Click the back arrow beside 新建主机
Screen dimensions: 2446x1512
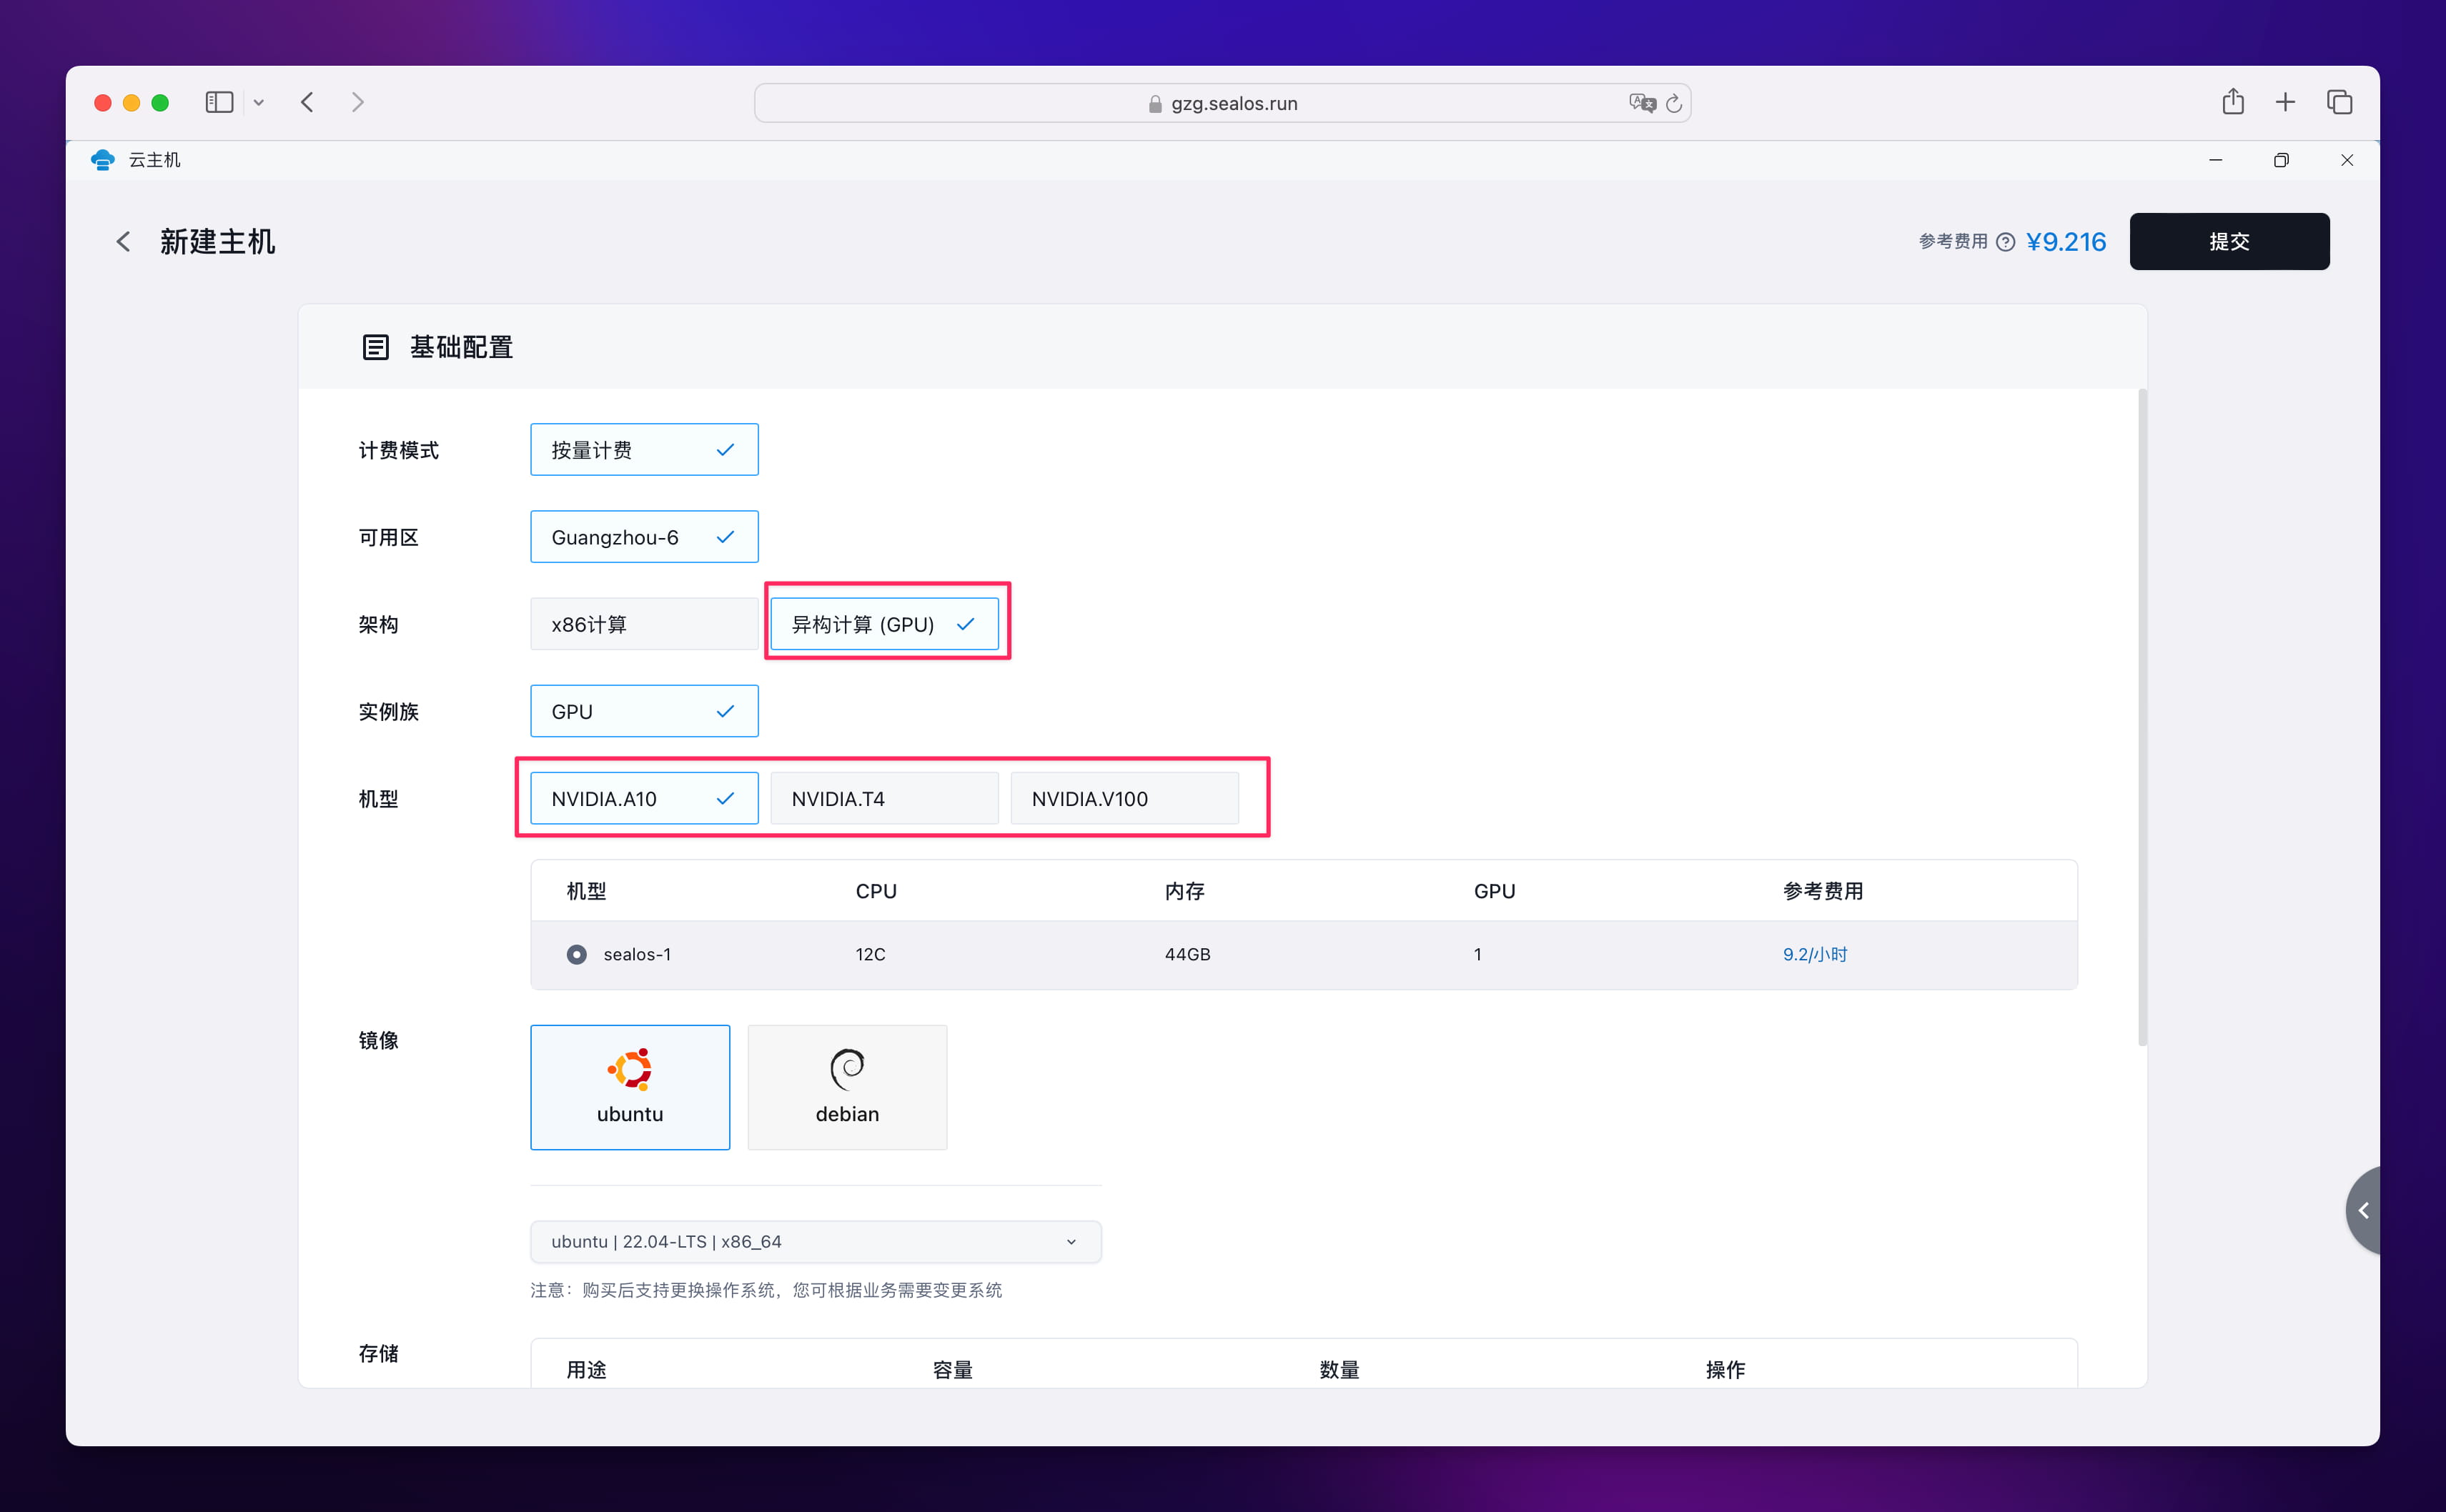coord(123,242)
